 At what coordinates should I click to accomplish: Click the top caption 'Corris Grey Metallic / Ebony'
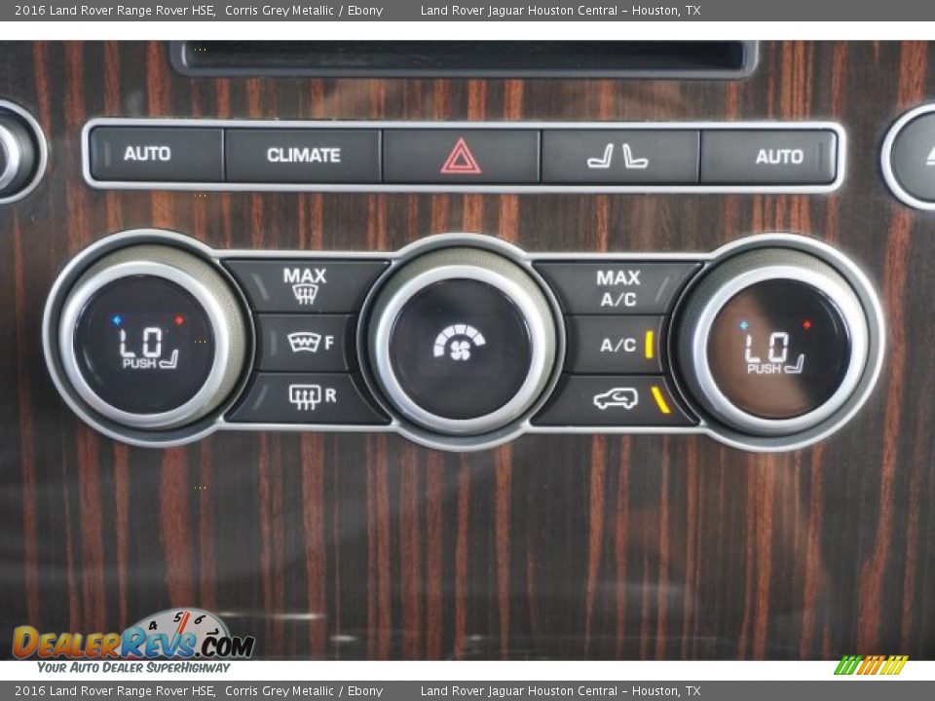[x=304, y=10]
